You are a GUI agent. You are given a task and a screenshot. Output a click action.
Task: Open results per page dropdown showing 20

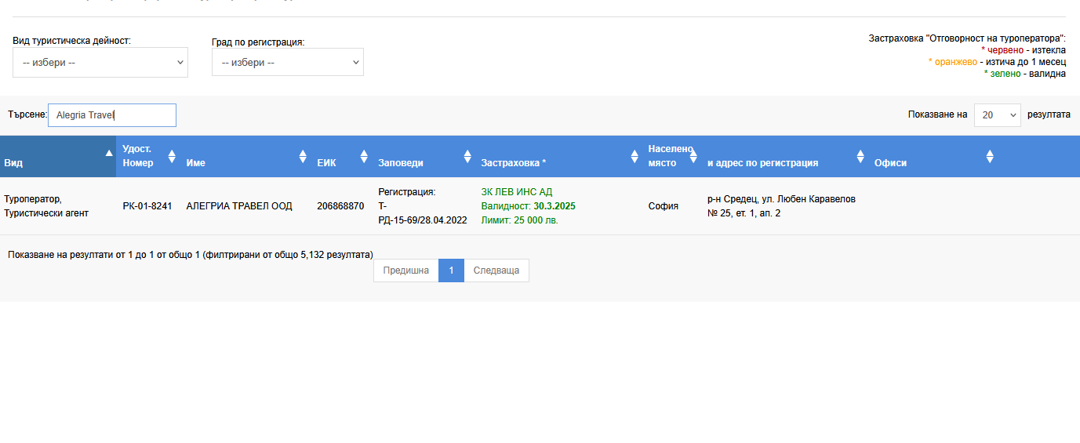click(997, 115)
